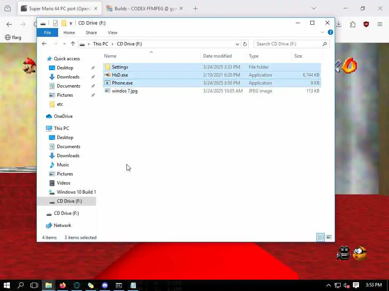Open Documents under Quick access
The width and height of the screenshot is (389, 291).
[68, 86]
